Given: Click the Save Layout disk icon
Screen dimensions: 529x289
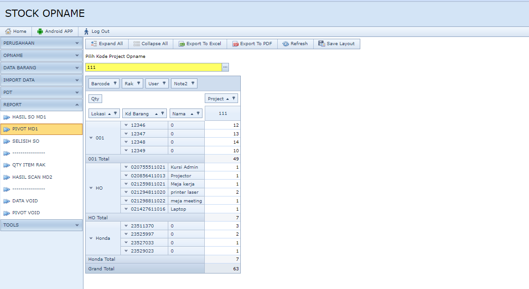Looking at the screenshot, I should pos(322,44).
